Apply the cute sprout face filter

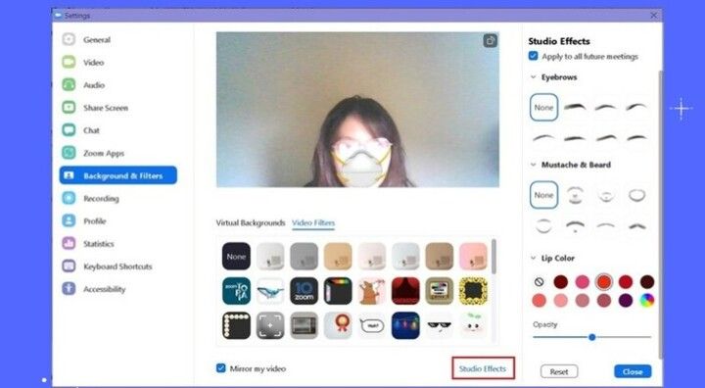pos(473,325)
